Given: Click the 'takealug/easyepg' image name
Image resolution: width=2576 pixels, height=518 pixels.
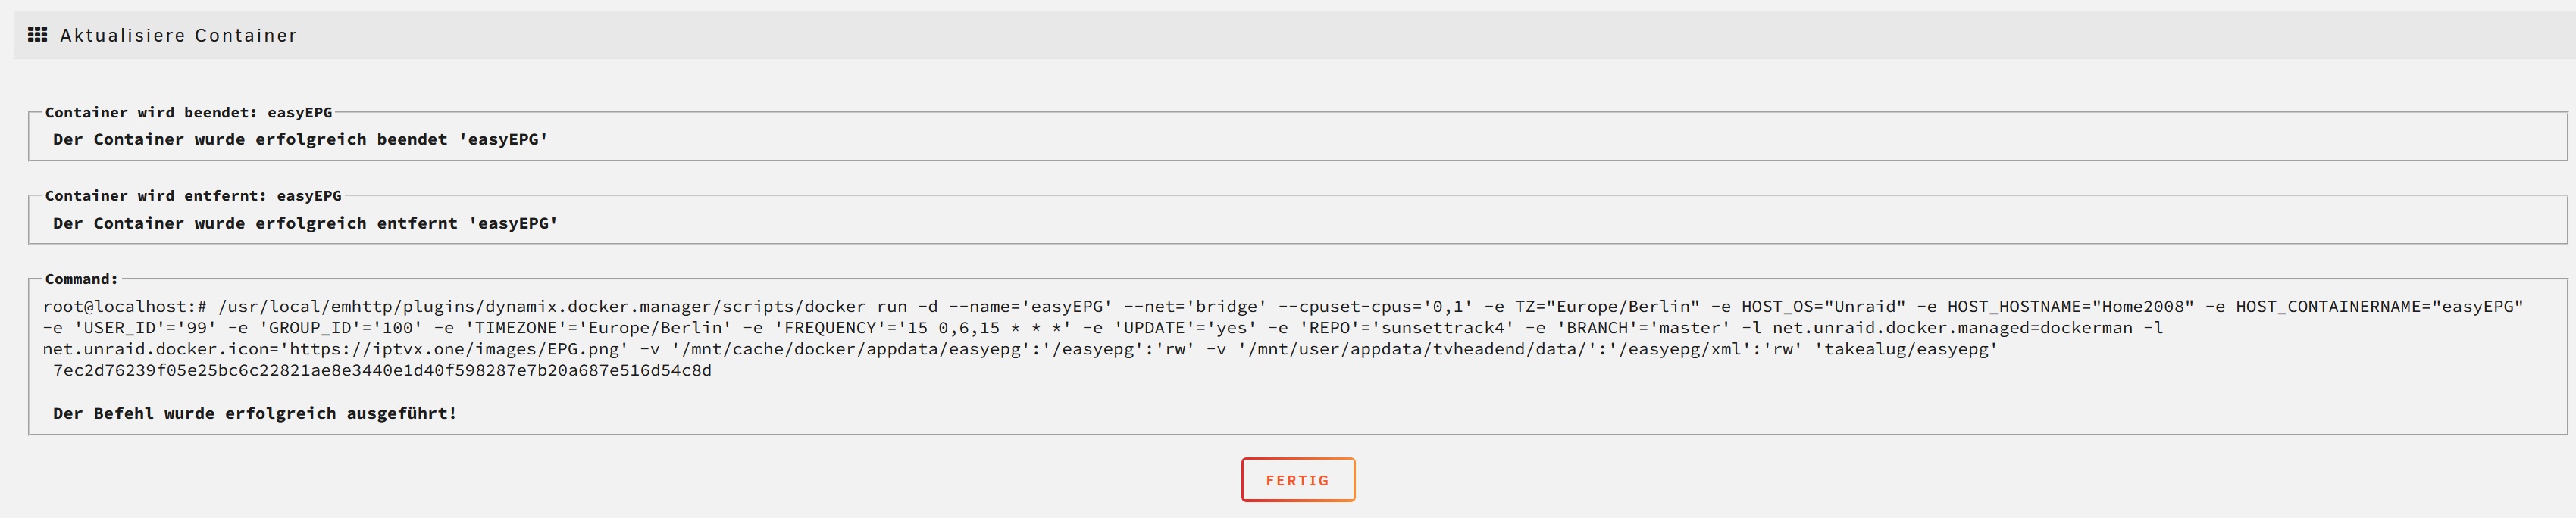Looking at the screenshot, I should tap(1906, 349).
